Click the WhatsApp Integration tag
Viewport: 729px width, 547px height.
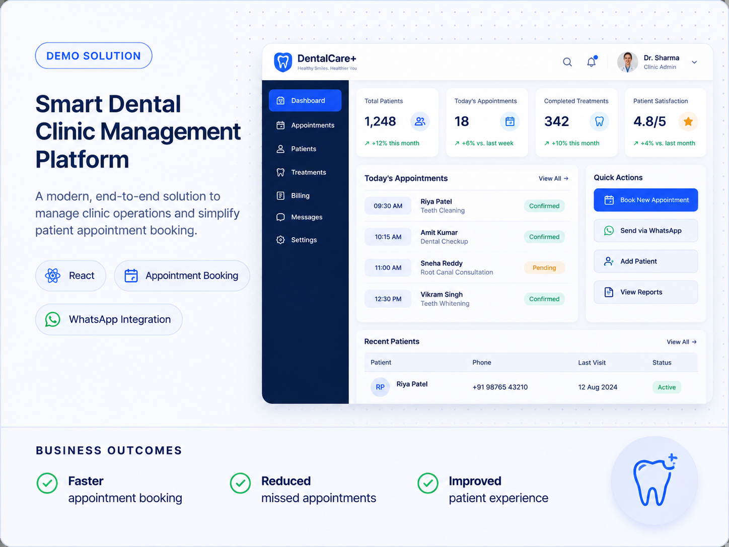pos(109,319)
